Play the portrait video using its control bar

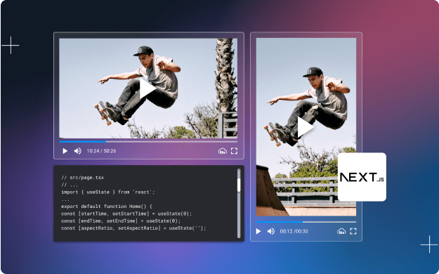[x=258, y=231]
